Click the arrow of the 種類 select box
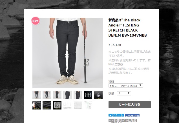179x123 pixels. [141, 85]
